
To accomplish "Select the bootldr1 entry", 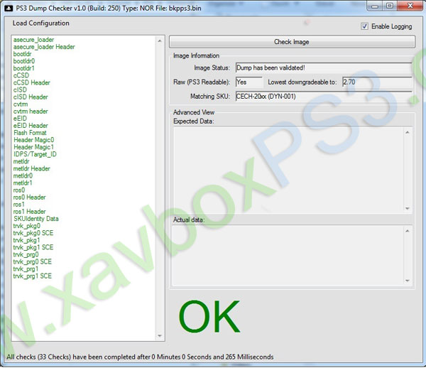I will (23, 68).
